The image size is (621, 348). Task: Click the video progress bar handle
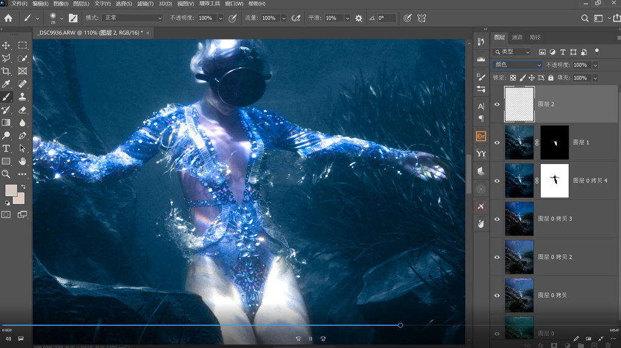[401, 325]
